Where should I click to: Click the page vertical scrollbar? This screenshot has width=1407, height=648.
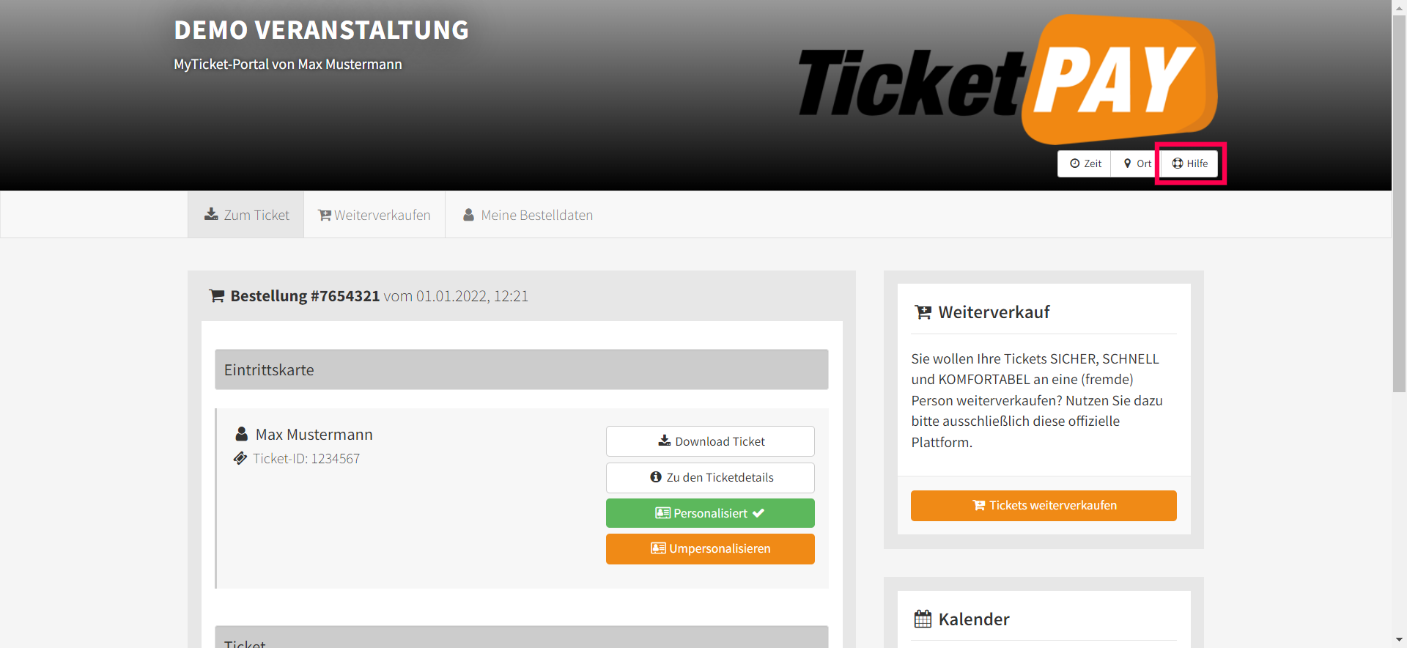1399,324
